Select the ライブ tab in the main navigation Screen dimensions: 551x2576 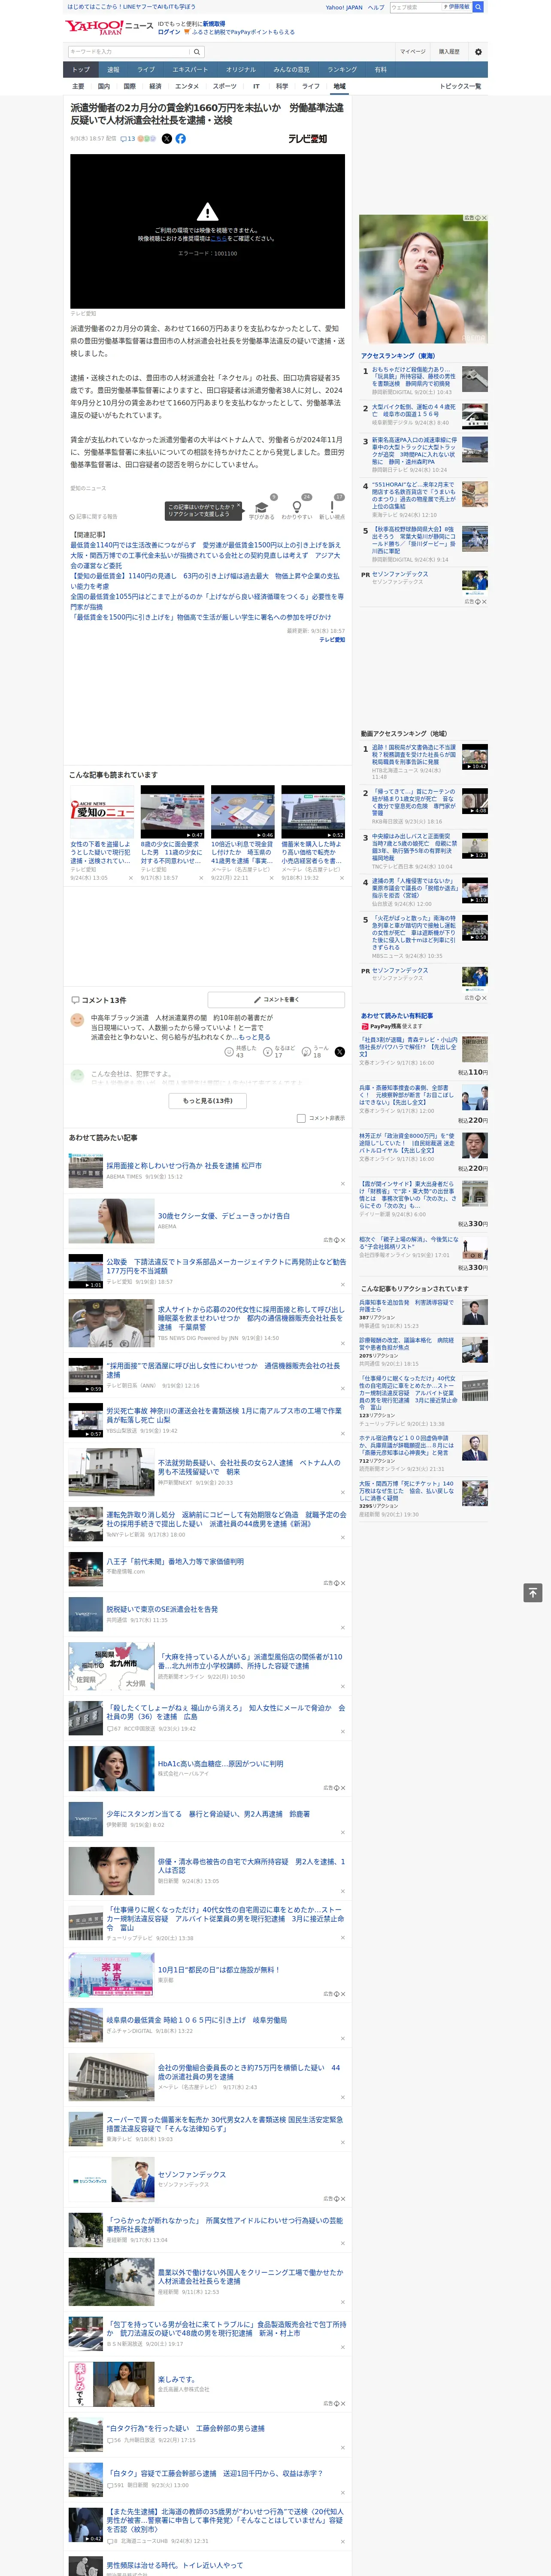tap(146, 70)
